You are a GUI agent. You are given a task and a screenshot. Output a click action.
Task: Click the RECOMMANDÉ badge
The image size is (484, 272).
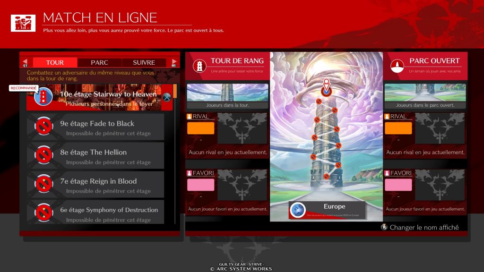pyautogui.click(x=24, y=88)
